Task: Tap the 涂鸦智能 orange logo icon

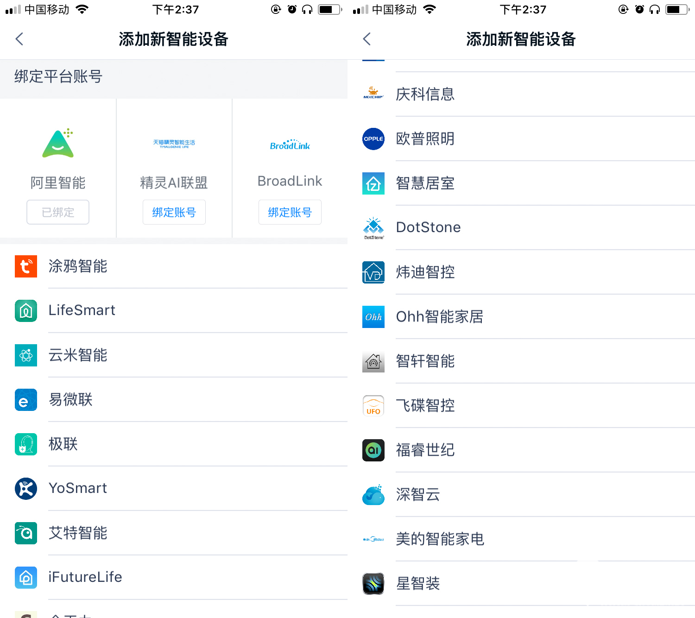Action: coord(26,266)
